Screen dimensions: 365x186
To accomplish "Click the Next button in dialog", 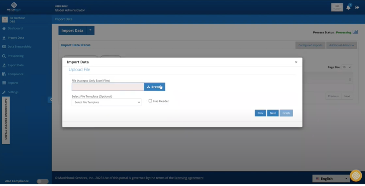I will coord(273,113).
